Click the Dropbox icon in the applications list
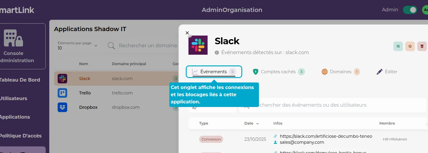The height and width of the screenshot is (153, 428). pyautogui.click(x=62, y=107)
